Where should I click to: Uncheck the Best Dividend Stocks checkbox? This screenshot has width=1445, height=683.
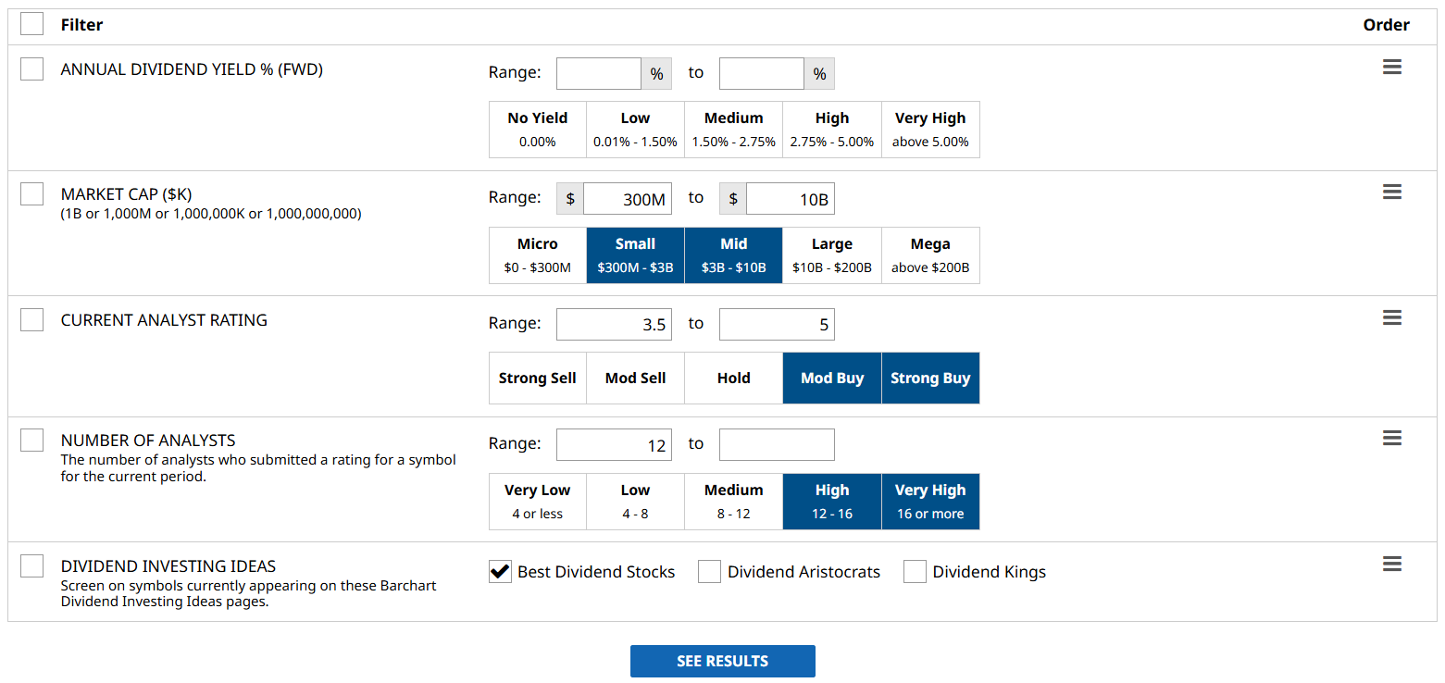coord(500,572)
